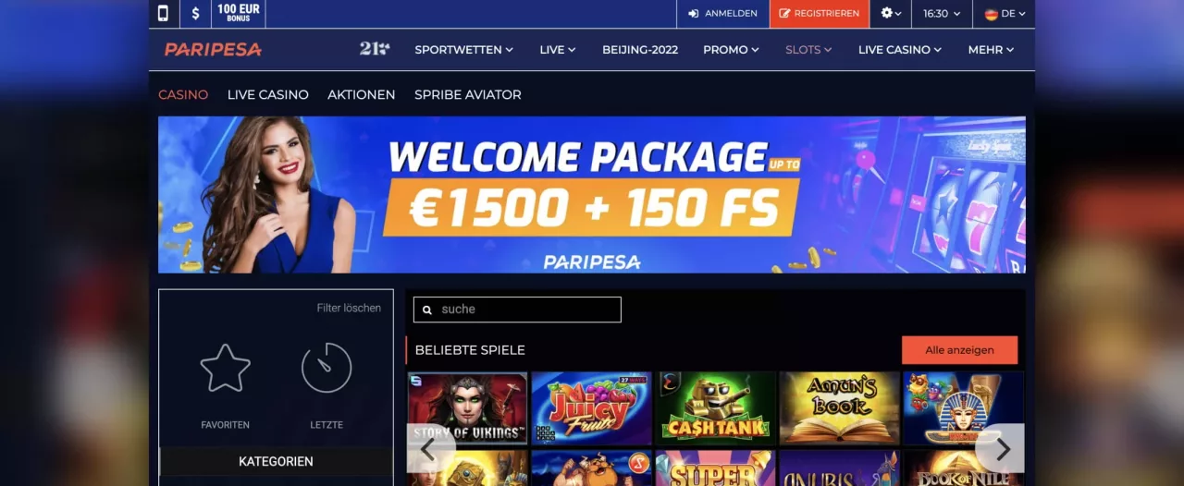The height and width of the screenshot is (486, 1184).
Task: Click Filter löschen link
Action: tap(349, 308)
